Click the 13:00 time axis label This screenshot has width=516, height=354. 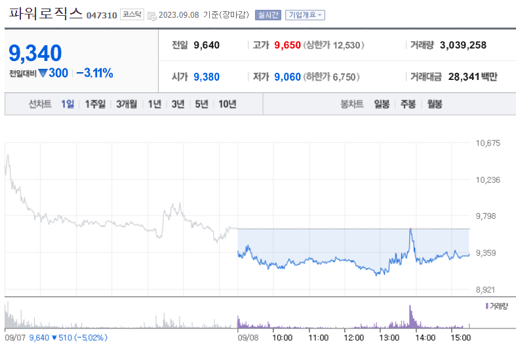coord(389,338)
